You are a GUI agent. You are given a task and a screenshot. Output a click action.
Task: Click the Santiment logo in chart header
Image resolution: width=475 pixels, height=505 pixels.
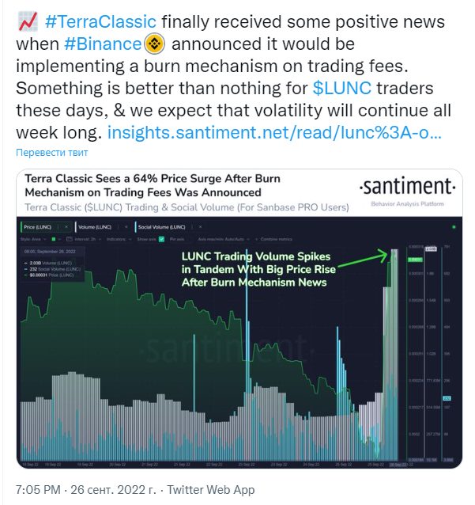[x=407, y=187]
